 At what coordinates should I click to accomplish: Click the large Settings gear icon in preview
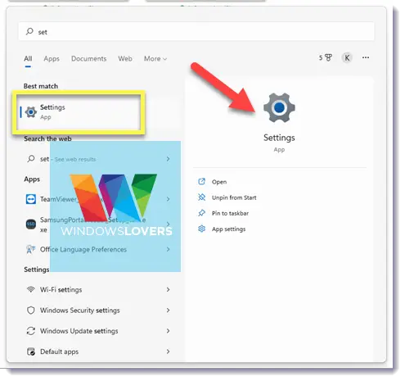[279, 107]
